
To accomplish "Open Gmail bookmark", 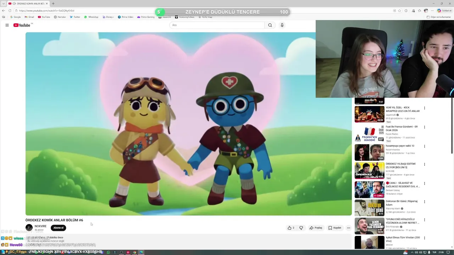I will point(29,17).
